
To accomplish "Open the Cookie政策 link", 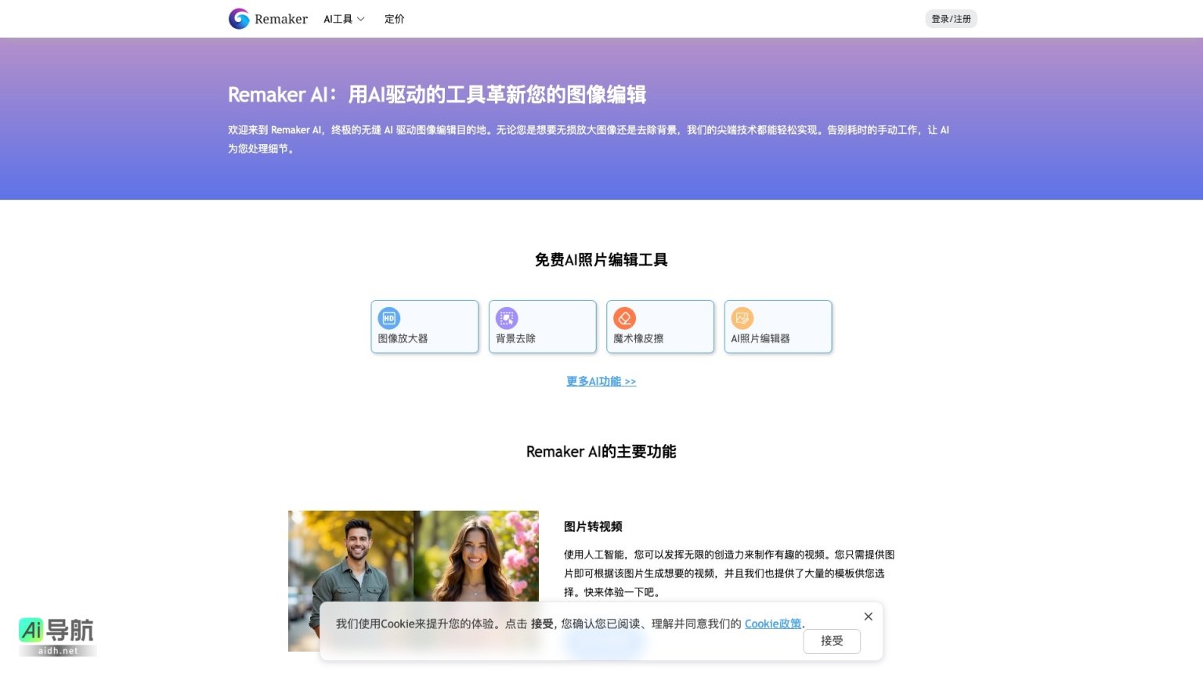I will click(772, 624).
